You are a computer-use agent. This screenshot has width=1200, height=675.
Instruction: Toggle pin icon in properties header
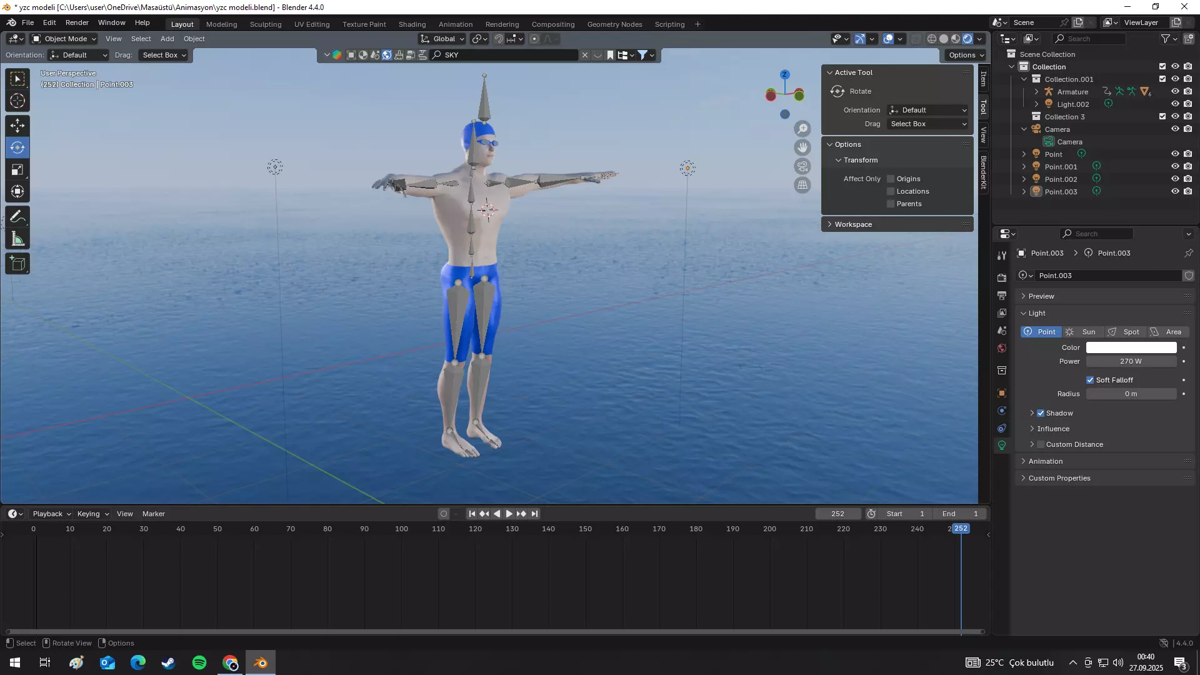tap(1188, 253)
